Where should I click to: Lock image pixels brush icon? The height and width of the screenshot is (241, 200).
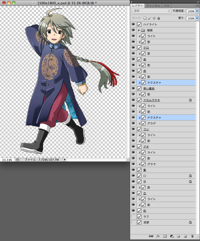(x=149, y=18)
